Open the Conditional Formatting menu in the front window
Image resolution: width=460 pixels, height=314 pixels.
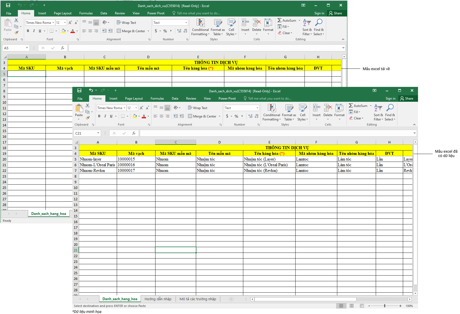pos(272,112)
